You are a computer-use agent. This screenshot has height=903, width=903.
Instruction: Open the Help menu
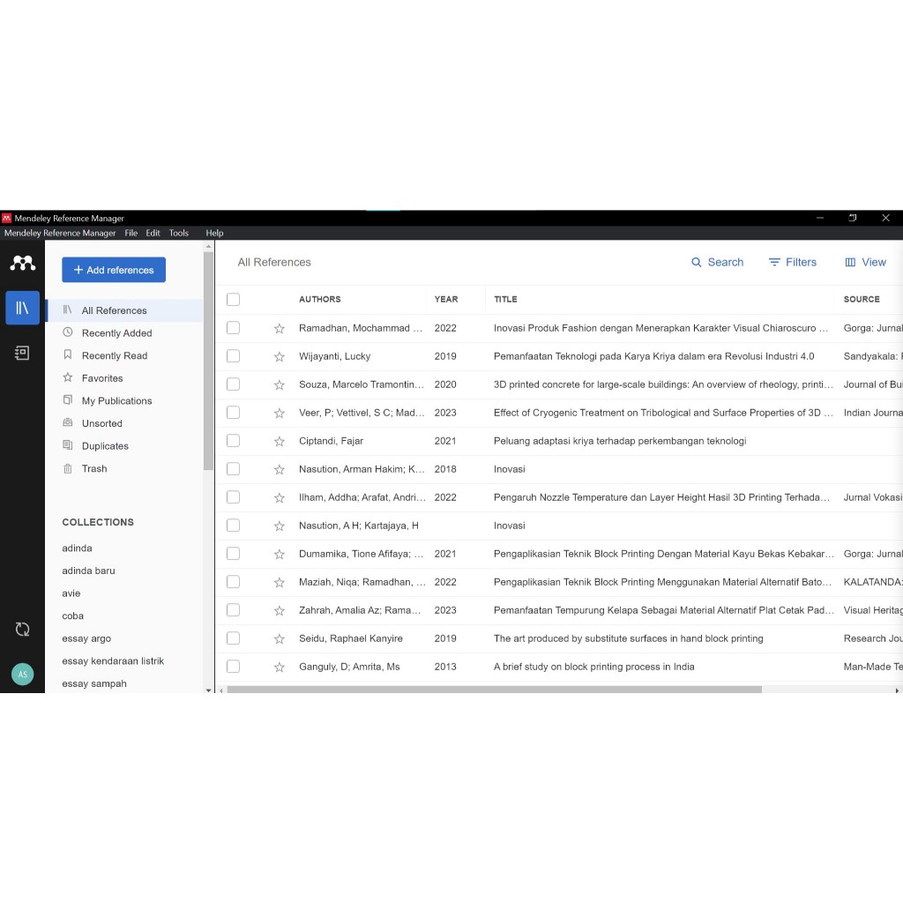[214, 233]
